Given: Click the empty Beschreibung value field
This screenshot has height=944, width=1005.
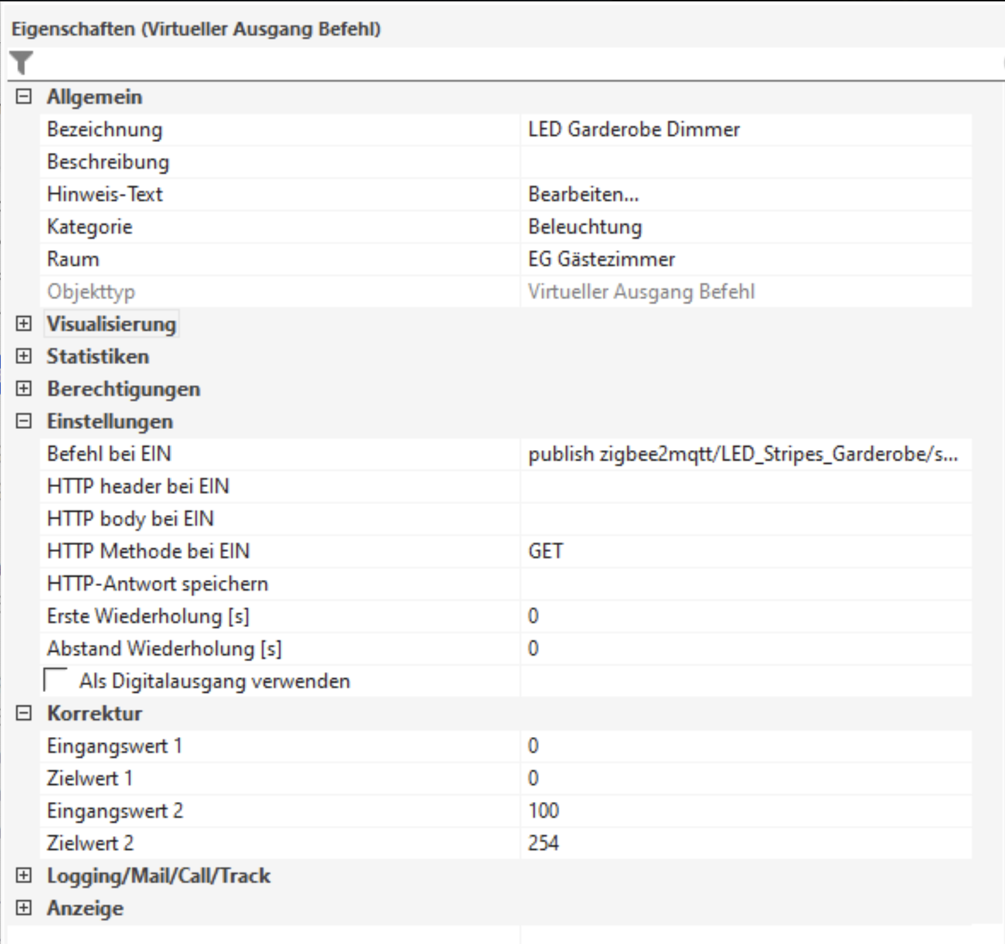Looking at the screenshot, I should click(x=744, y=162).
